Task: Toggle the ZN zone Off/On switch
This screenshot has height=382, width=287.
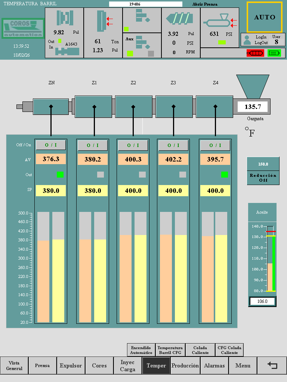Action: 51,145
